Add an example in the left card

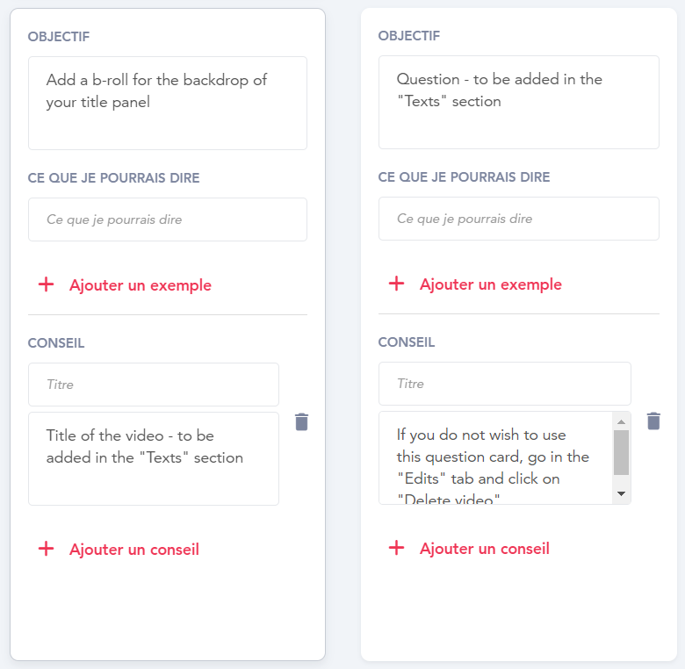pyautogui.click(x=141, y=285)
